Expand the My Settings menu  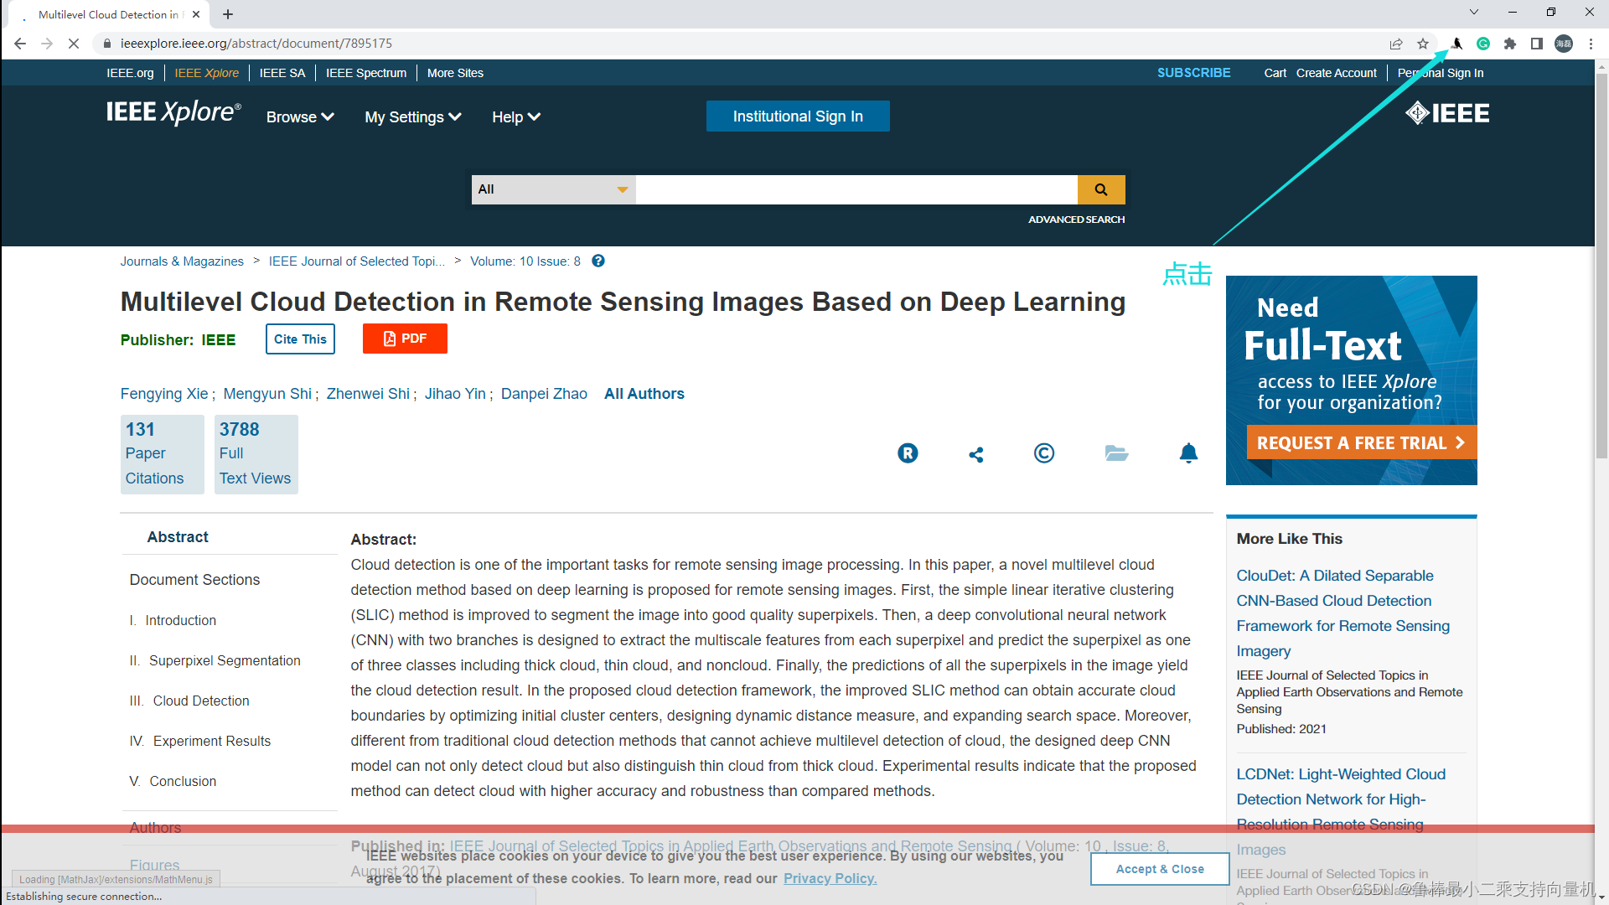pos(413,117)
